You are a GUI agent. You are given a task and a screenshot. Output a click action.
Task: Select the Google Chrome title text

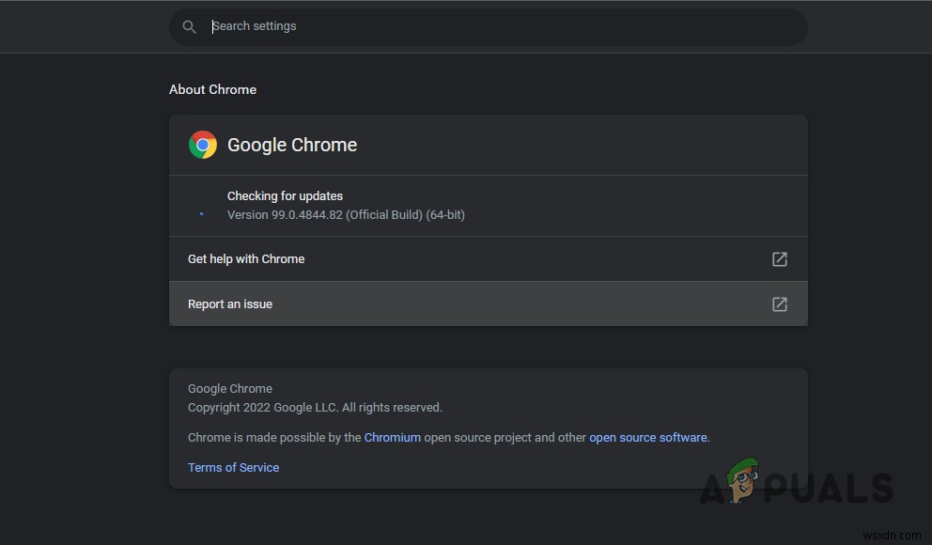[291, 145]
